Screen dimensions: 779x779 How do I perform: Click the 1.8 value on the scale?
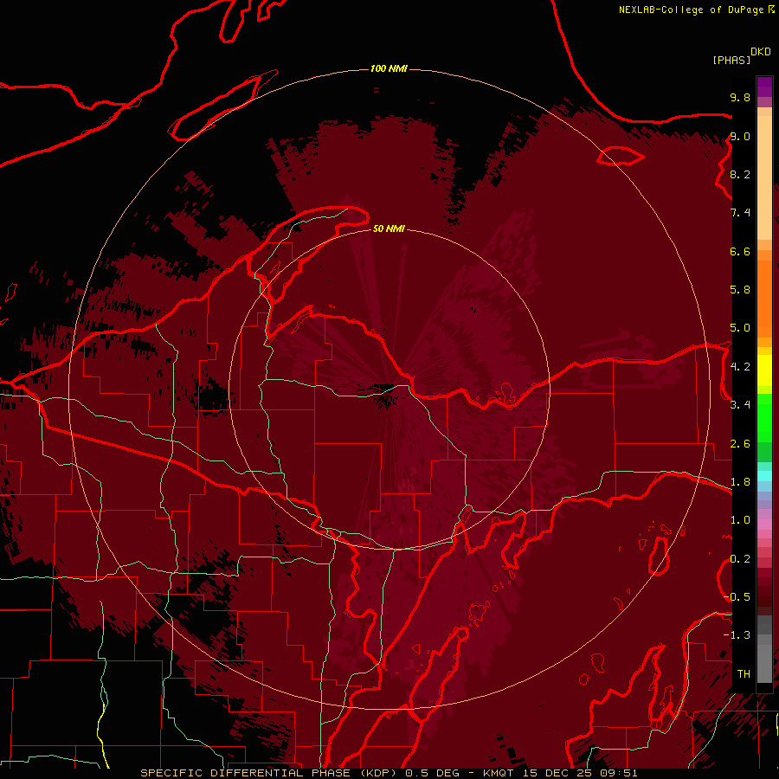[x=740, y=482]
